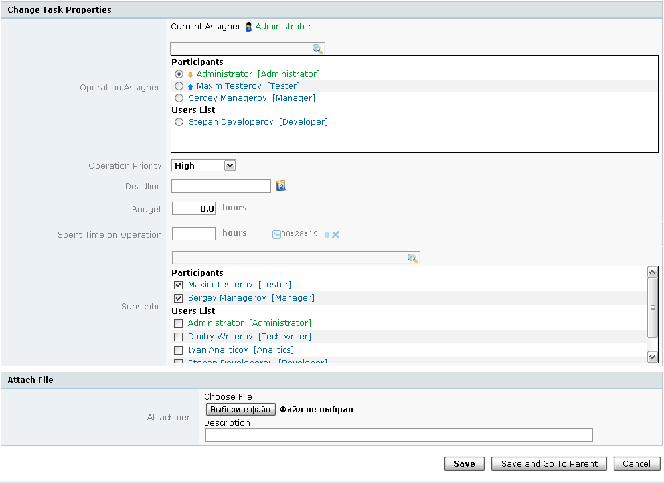
Task: Click the blue up arrow beside Maxim Testerov
Action: coord(191,87)
